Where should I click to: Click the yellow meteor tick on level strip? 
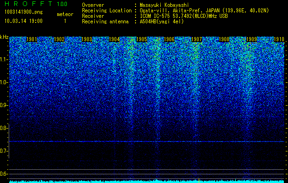[x=199, y=180]
